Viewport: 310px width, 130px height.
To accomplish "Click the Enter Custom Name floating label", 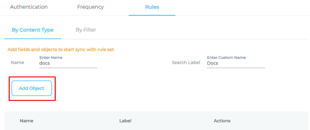I will click(226, 58).
